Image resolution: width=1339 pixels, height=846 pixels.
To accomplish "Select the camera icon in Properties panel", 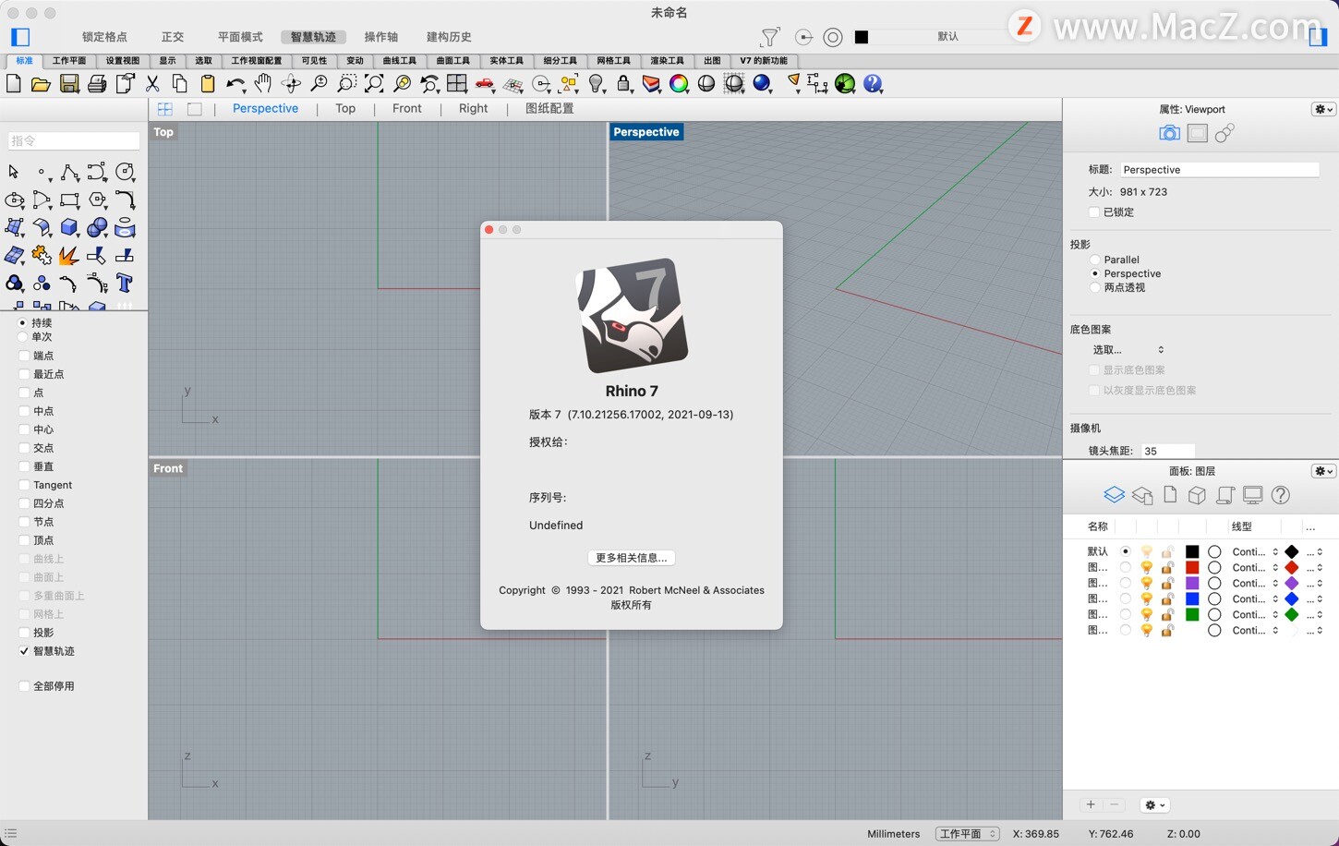I will click(1169, 133).
